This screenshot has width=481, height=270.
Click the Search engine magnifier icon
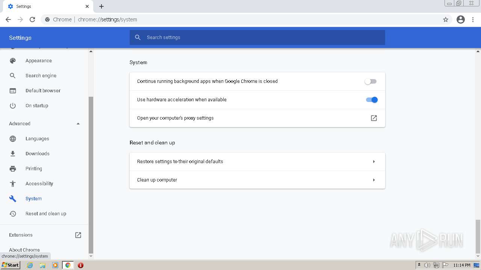pyautogui.click(x=13, y=76)
